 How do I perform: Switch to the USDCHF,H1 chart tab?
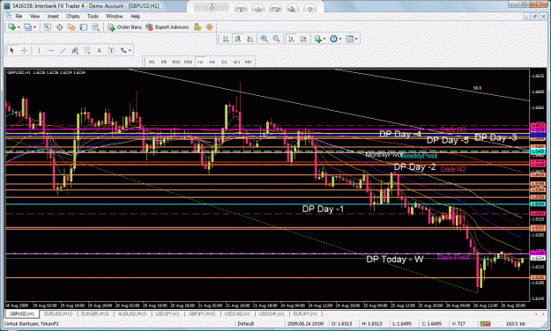(272, 313)
